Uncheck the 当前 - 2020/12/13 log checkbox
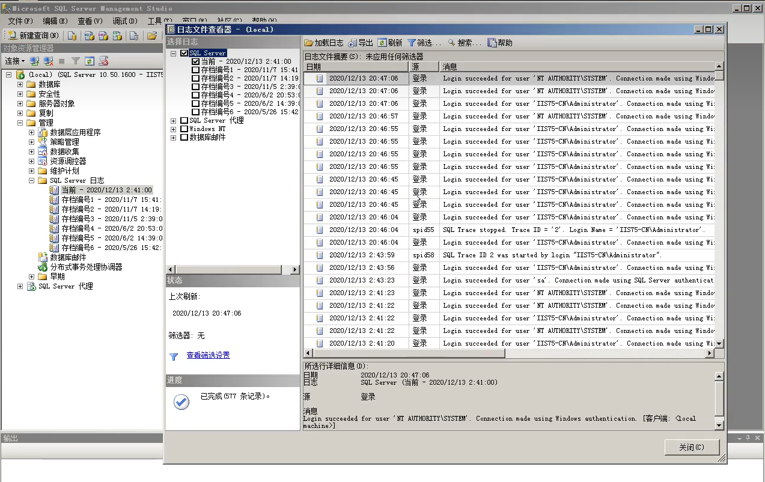The width and height of the screenshot is (765, 482). [195, 61]
